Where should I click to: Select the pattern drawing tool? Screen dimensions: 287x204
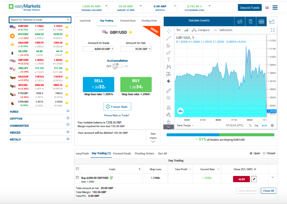[168, 67]
